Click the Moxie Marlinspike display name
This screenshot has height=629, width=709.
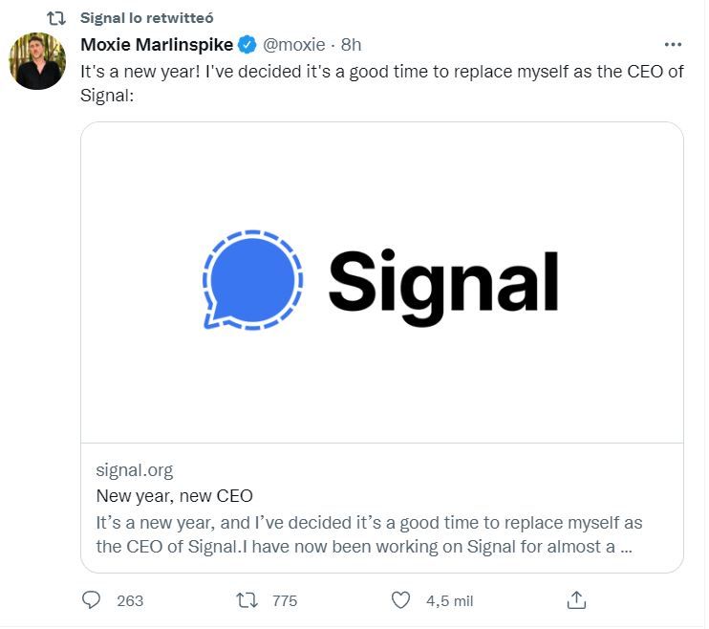[157, 44]
